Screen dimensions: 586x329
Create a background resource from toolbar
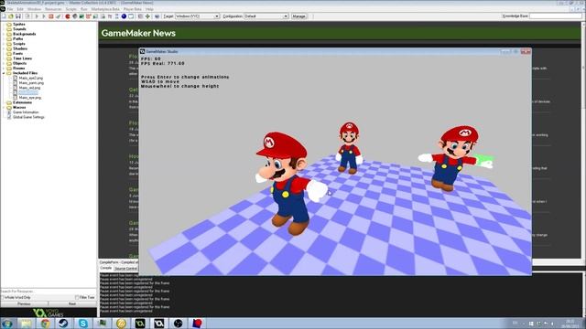click(x=81, y=16)
